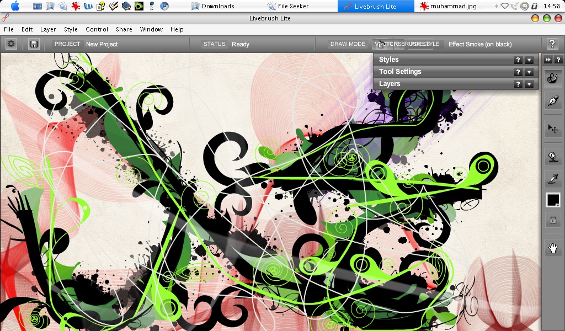Select the Pen tool
The height and width of the screenshot is (331, 565).
coord(553,100)
